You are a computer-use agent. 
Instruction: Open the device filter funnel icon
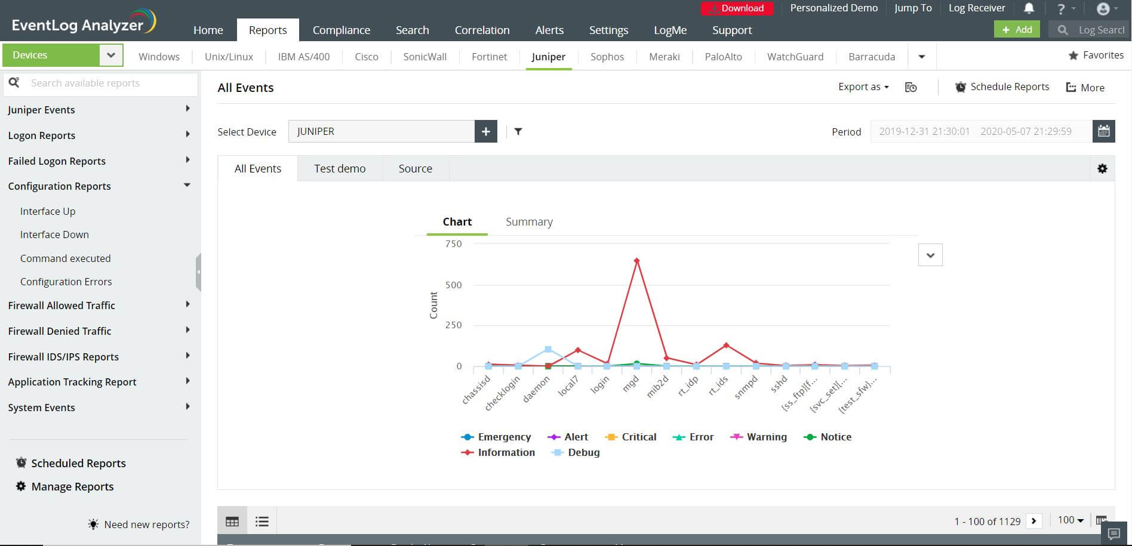518,131
